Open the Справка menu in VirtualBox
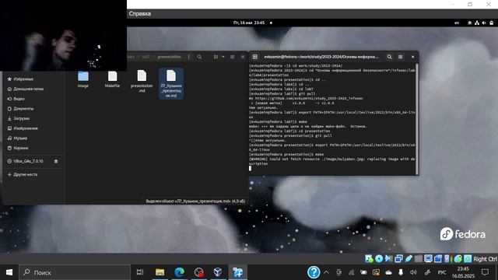 [140, 14]
